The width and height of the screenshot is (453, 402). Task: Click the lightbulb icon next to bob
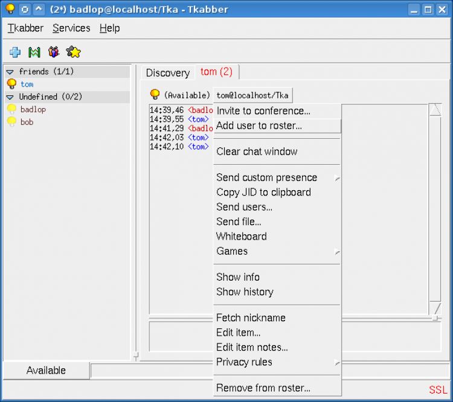[x=12, y=122]
